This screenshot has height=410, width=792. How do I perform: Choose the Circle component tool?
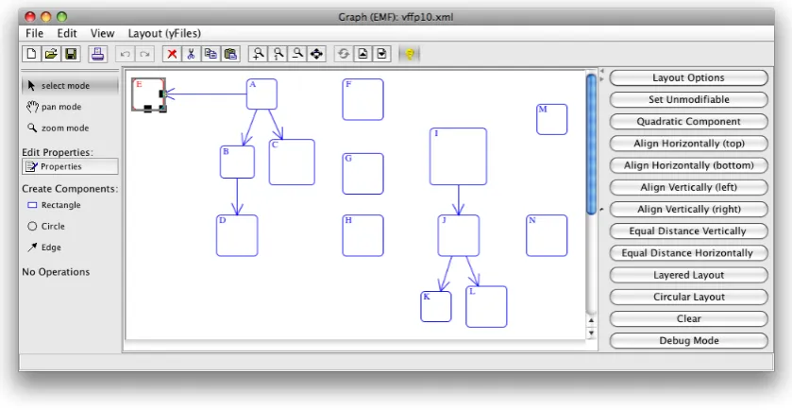(x=70, y=227)
